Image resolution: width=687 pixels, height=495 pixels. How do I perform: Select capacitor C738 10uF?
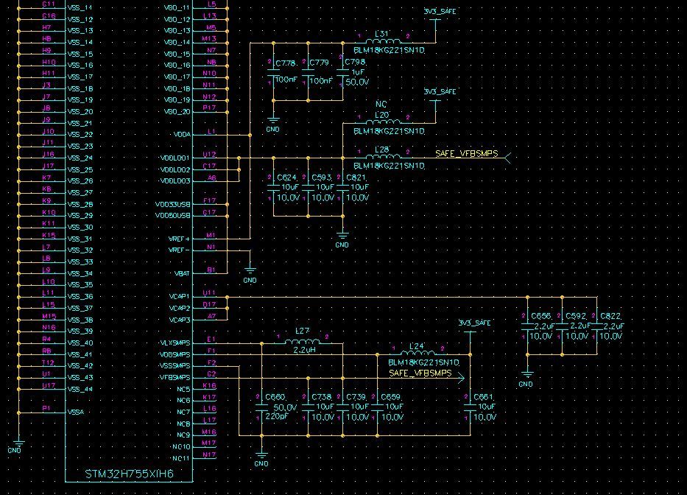coord(308,407)
